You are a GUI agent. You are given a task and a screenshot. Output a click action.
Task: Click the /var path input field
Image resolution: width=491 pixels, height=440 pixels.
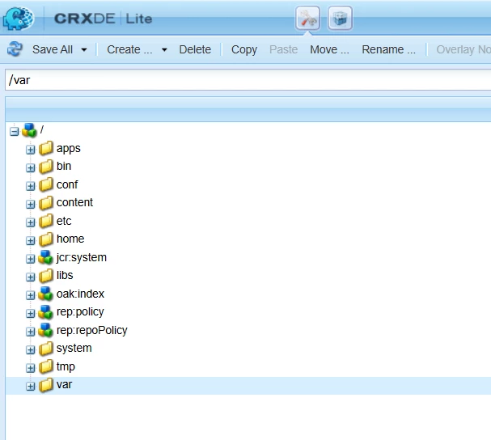coord(248,80)
